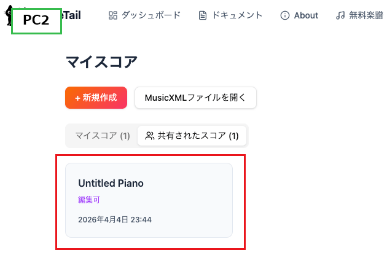The image size is (387, 258).
Task: Go to the About page link
Action: 306,15
